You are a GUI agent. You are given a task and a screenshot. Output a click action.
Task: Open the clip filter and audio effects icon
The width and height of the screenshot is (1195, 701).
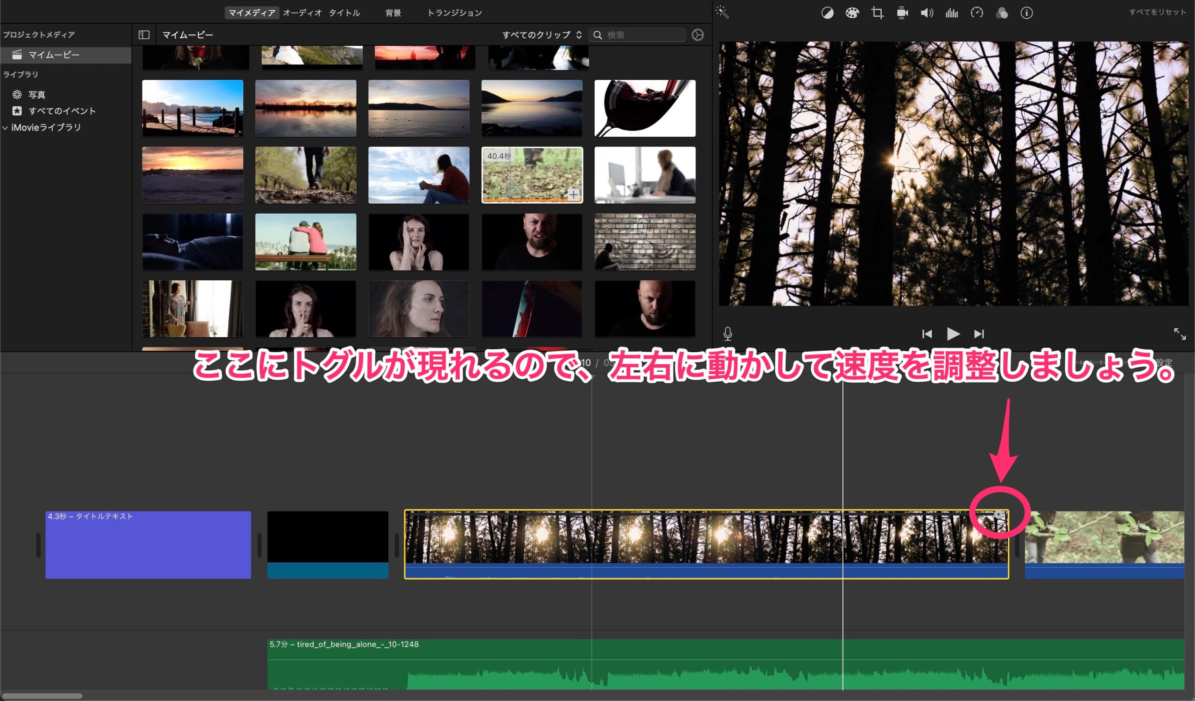tap(1002, 13)
